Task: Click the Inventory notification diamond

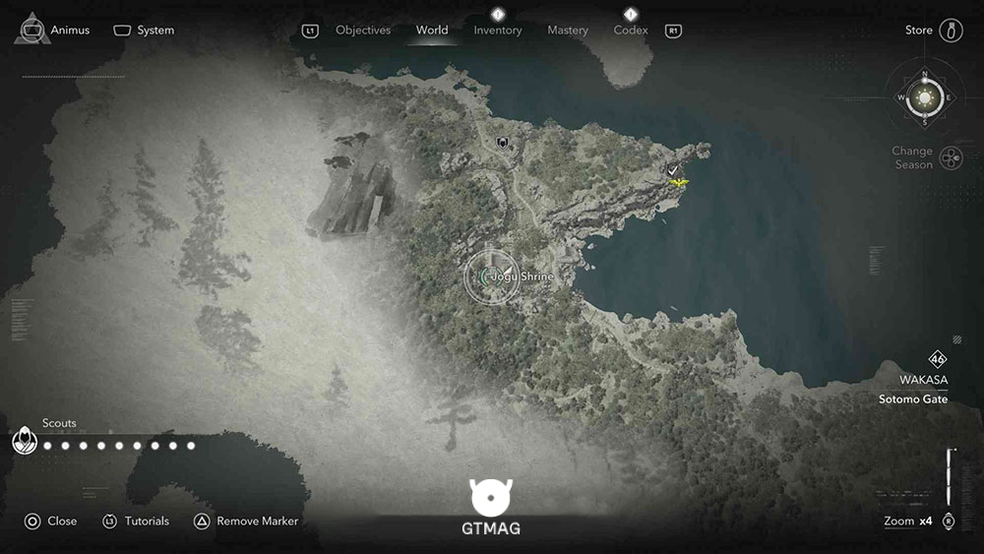Action: click(x=498, y=14)
